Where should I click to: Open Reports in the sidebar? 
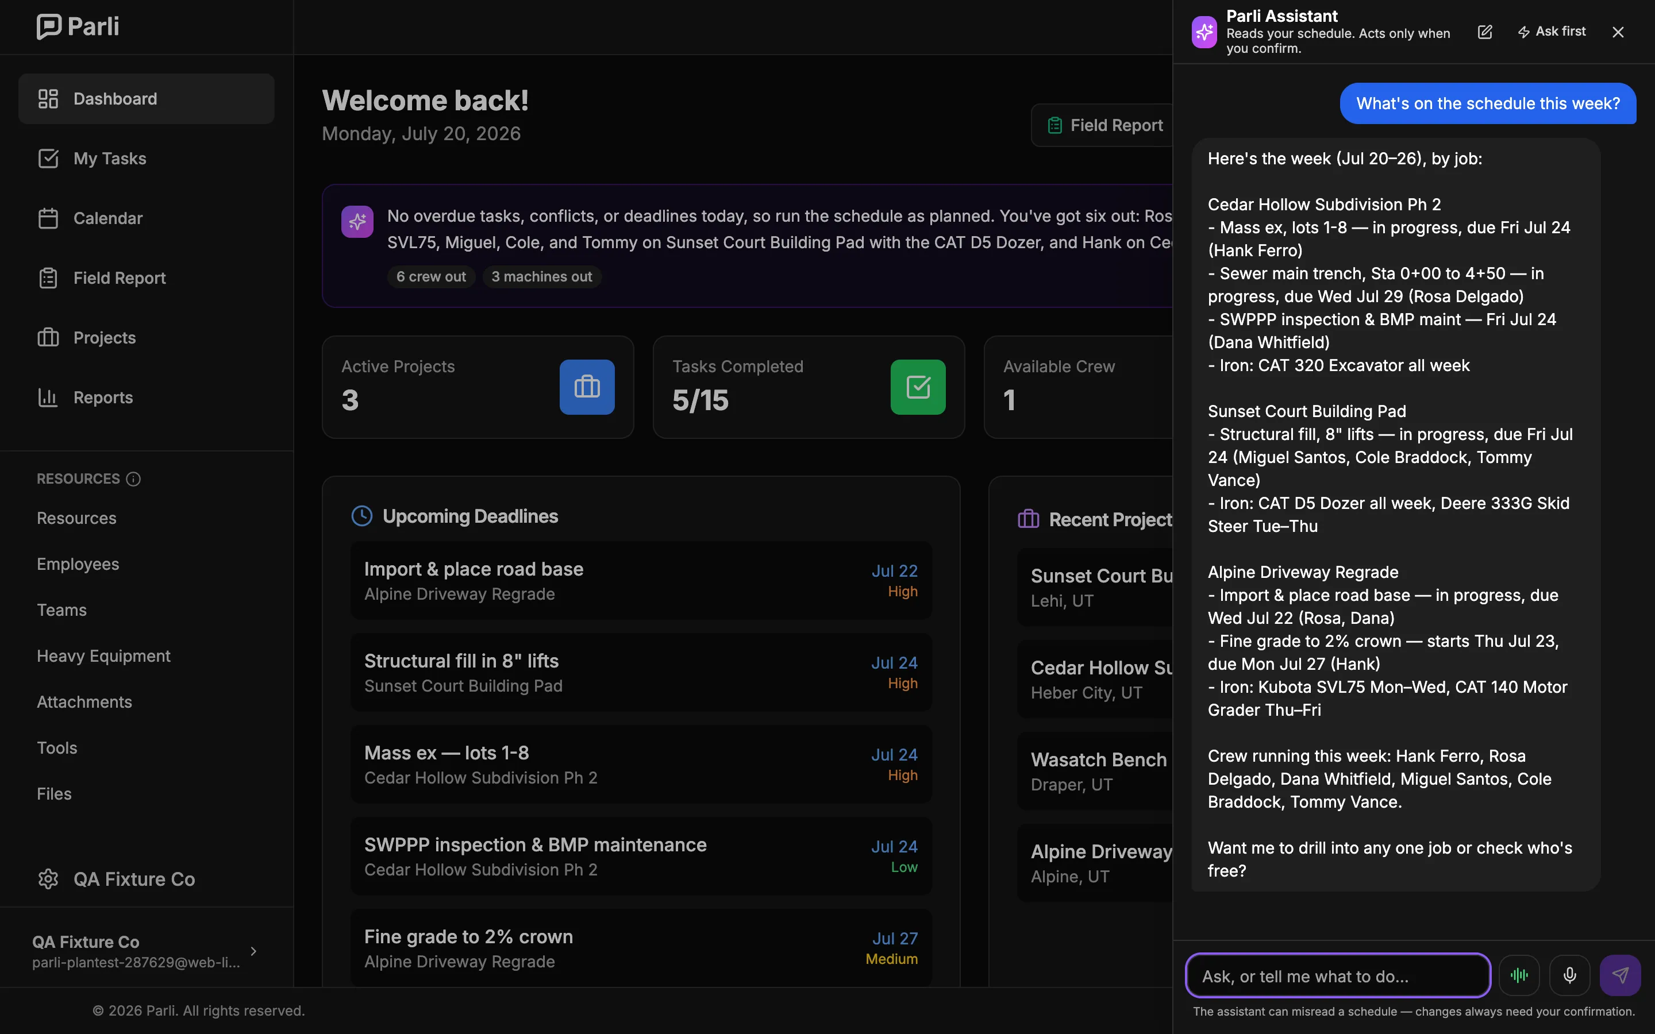(147, 398)
